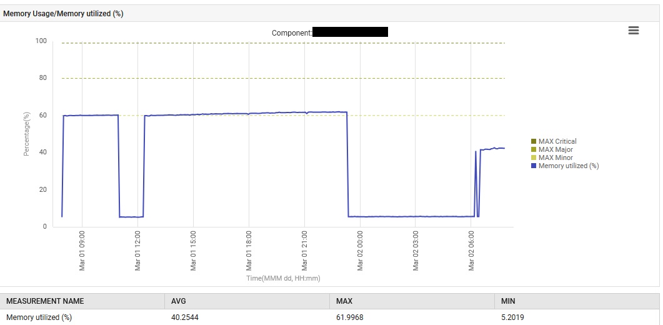Click the Percentage(%) y-axis title
663x325 pixels.
pos(27,134)
